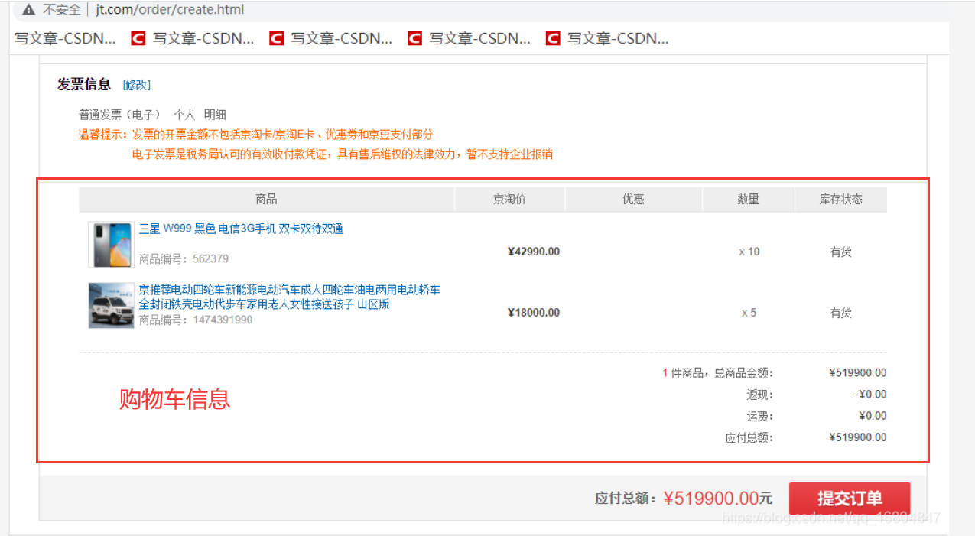Click the 普通发票（电子） text
The image size is (975, 536).
pyautogui.click(x=120, y=114)
